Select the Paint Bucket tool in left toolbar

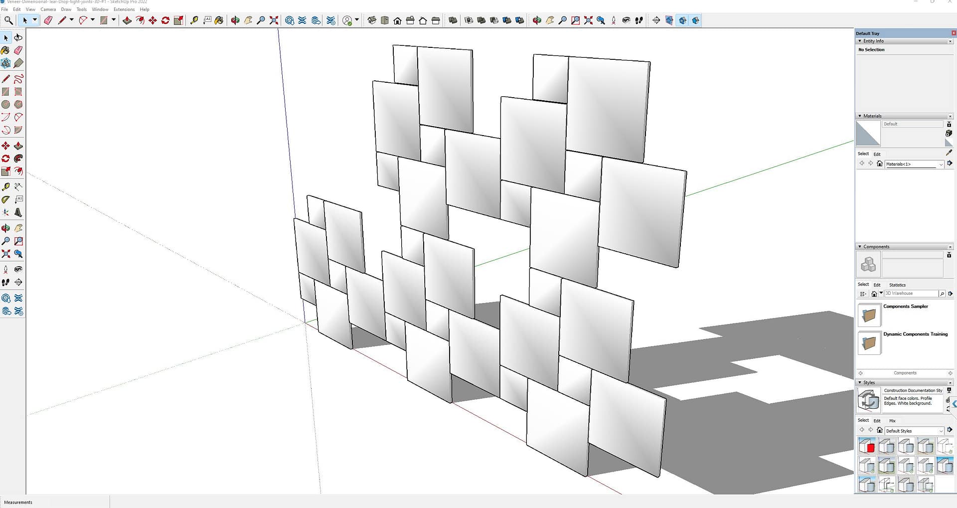[5, 50]
